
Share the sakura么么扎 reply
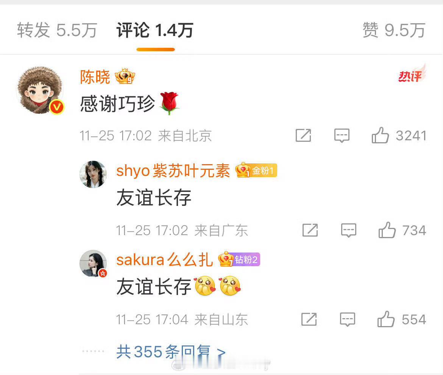[309, 319]
